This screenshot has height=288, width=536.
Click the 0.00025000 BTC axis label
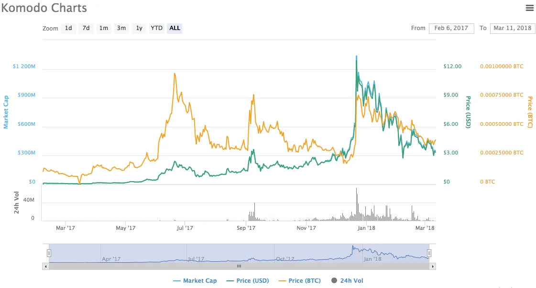pos(502,153)
